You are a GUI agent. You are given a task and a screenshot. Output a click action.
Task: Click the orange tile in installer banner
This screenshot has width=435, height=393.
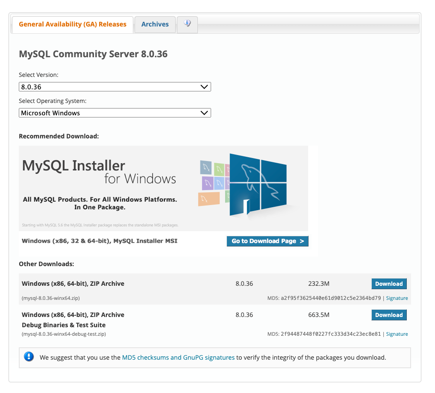(209, 199)
